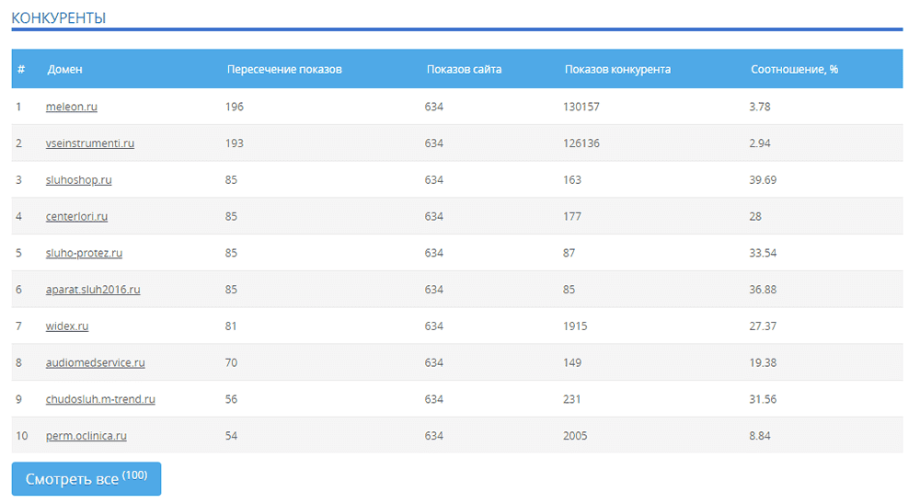Select row number 10 for perm.oclinica.ru
The image size is (920, 503).
coord(22,436)
